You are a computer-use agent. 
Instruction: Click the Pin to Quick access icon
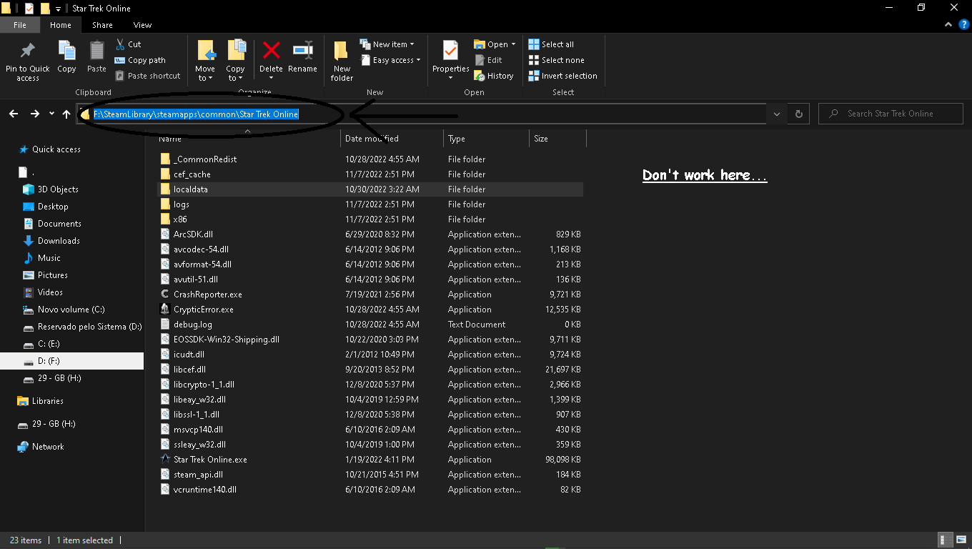28,51
